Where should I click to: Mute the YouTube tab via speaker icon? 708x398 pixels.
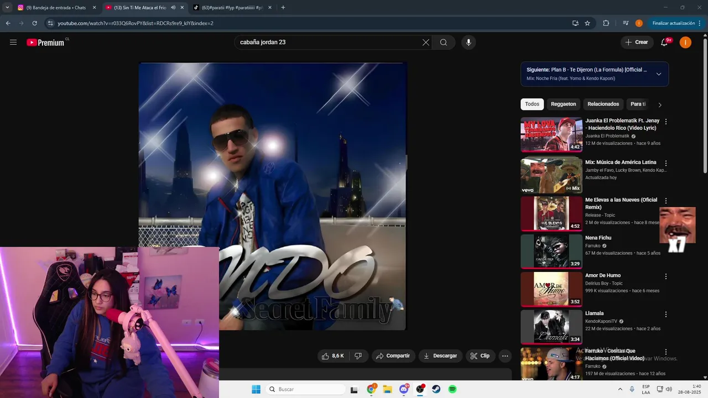point(173,8)
